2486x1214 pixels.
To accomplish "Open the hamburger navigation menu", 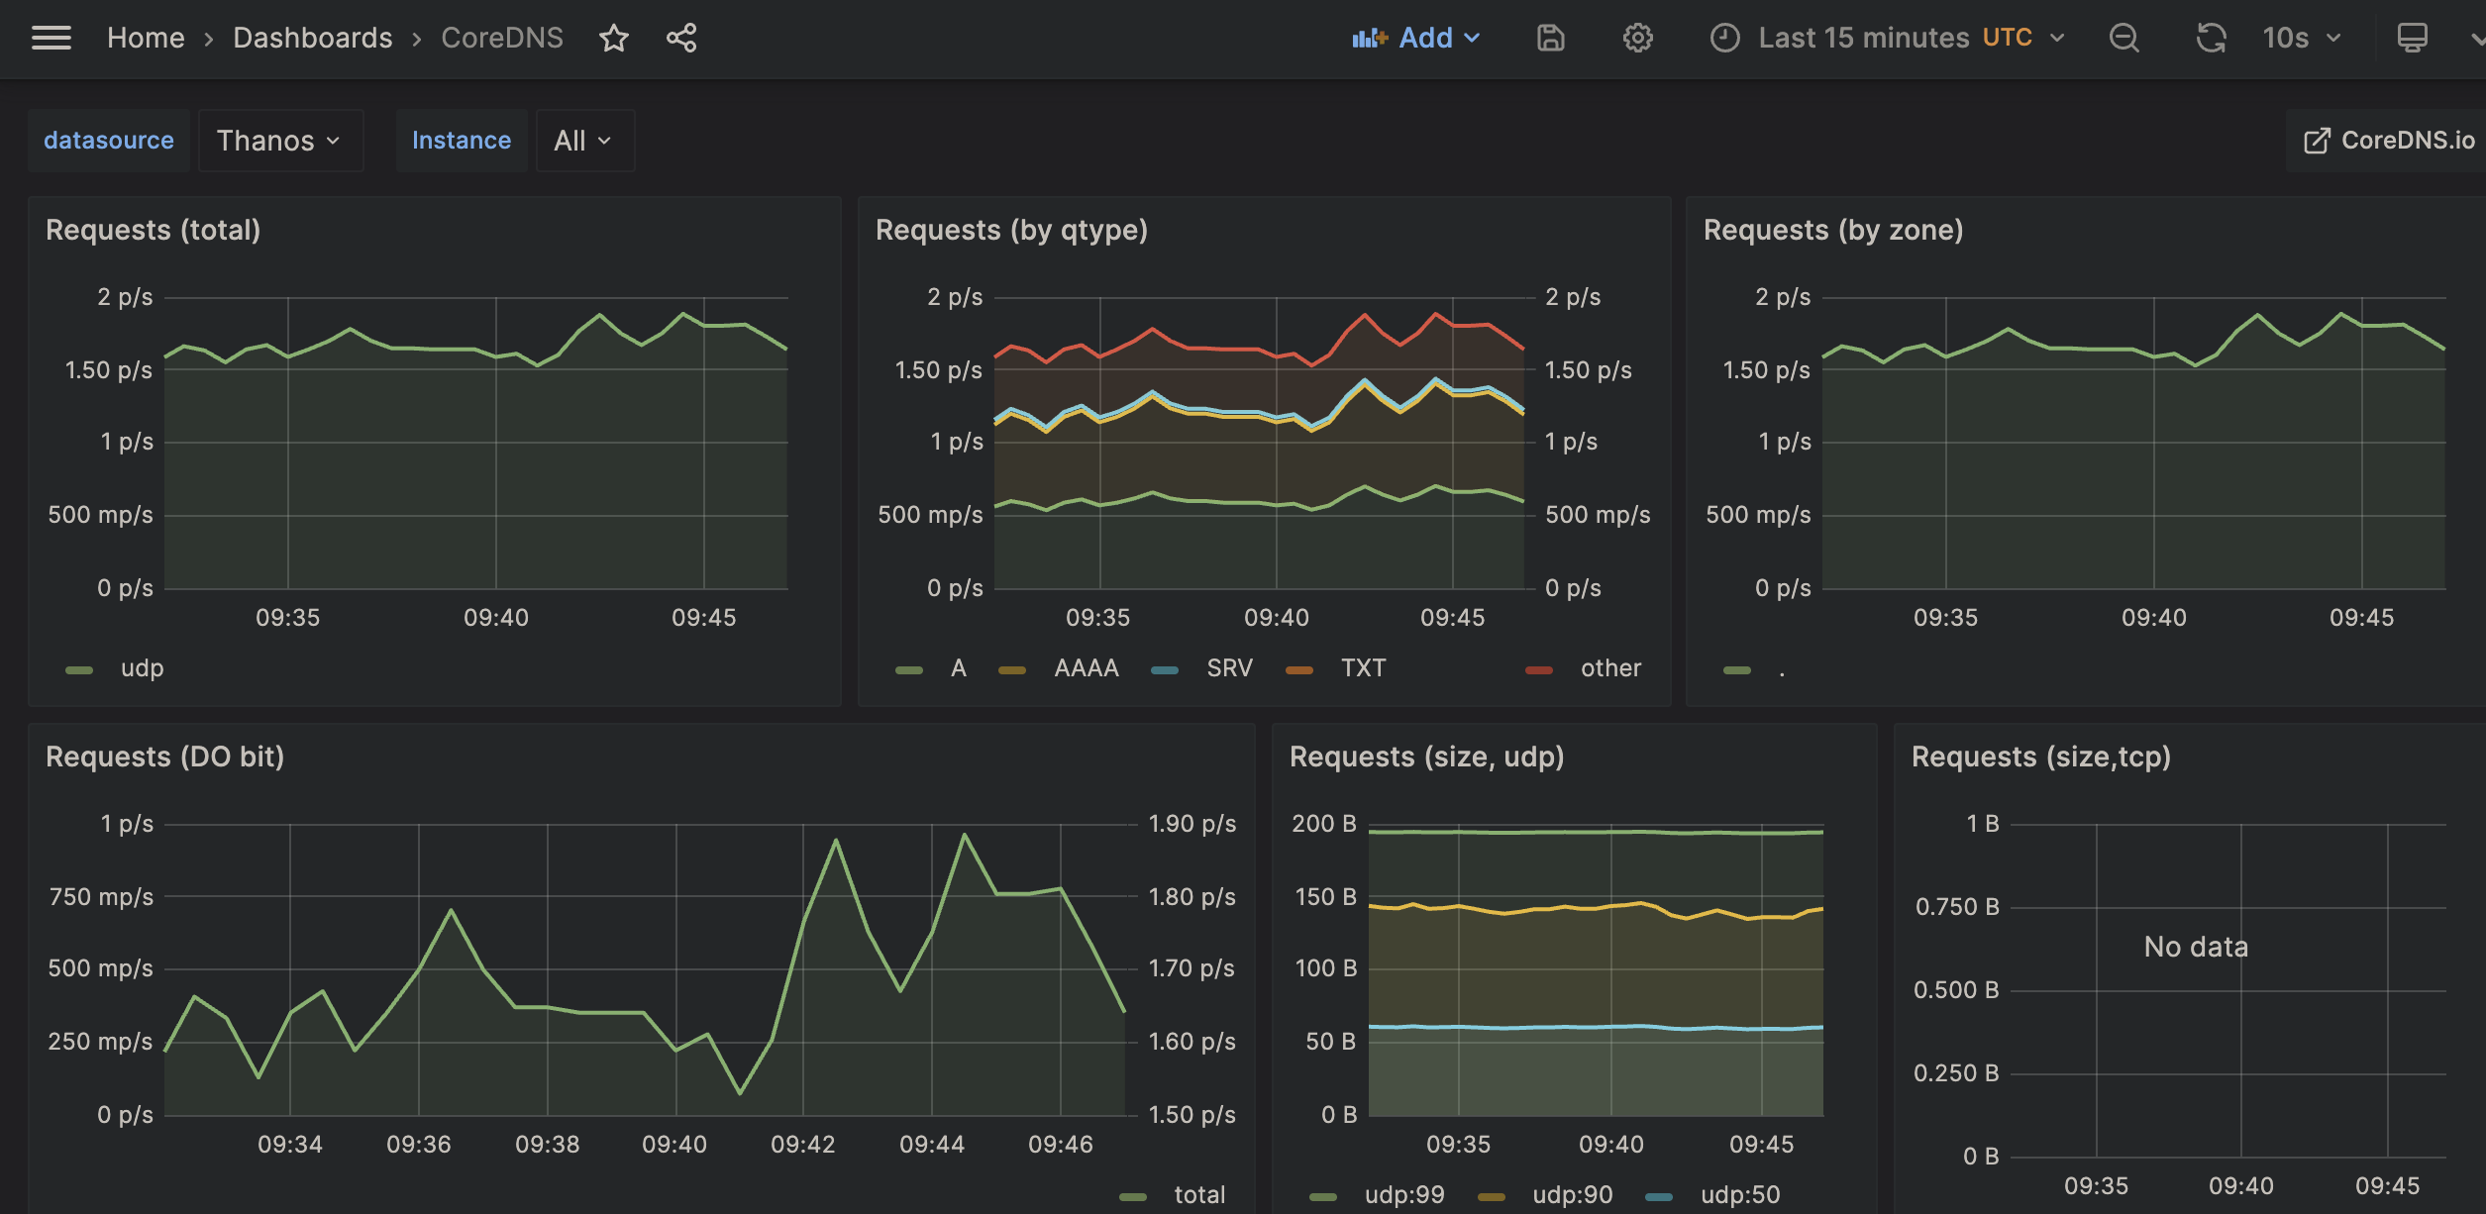I will point(52,38).
